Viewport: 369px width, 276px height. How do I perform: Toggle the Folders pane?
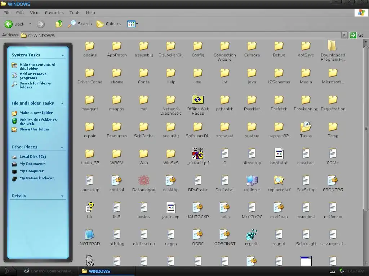point(109,24)
